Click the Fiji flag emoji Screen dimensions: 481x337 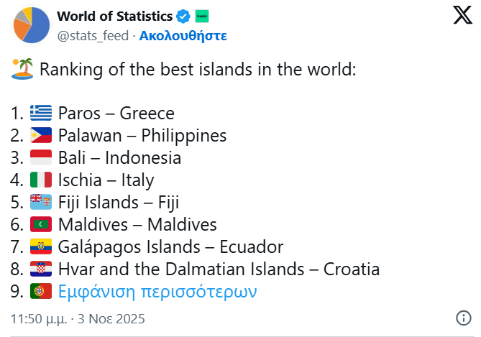click(41, 203)
